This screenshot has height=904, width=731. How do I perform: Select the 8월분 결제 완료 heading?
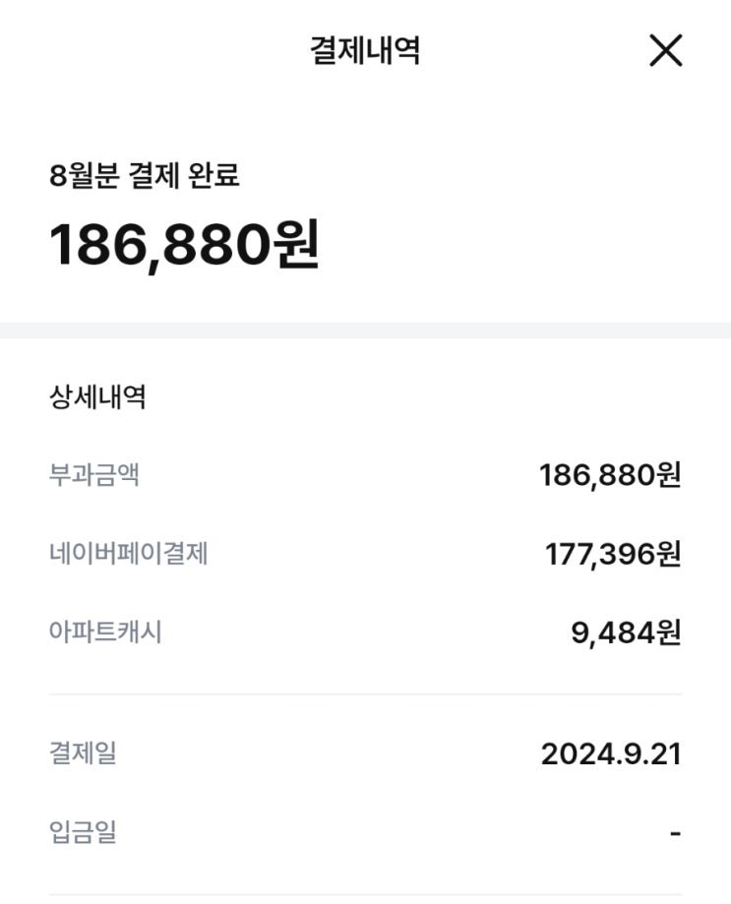(144, 175)
